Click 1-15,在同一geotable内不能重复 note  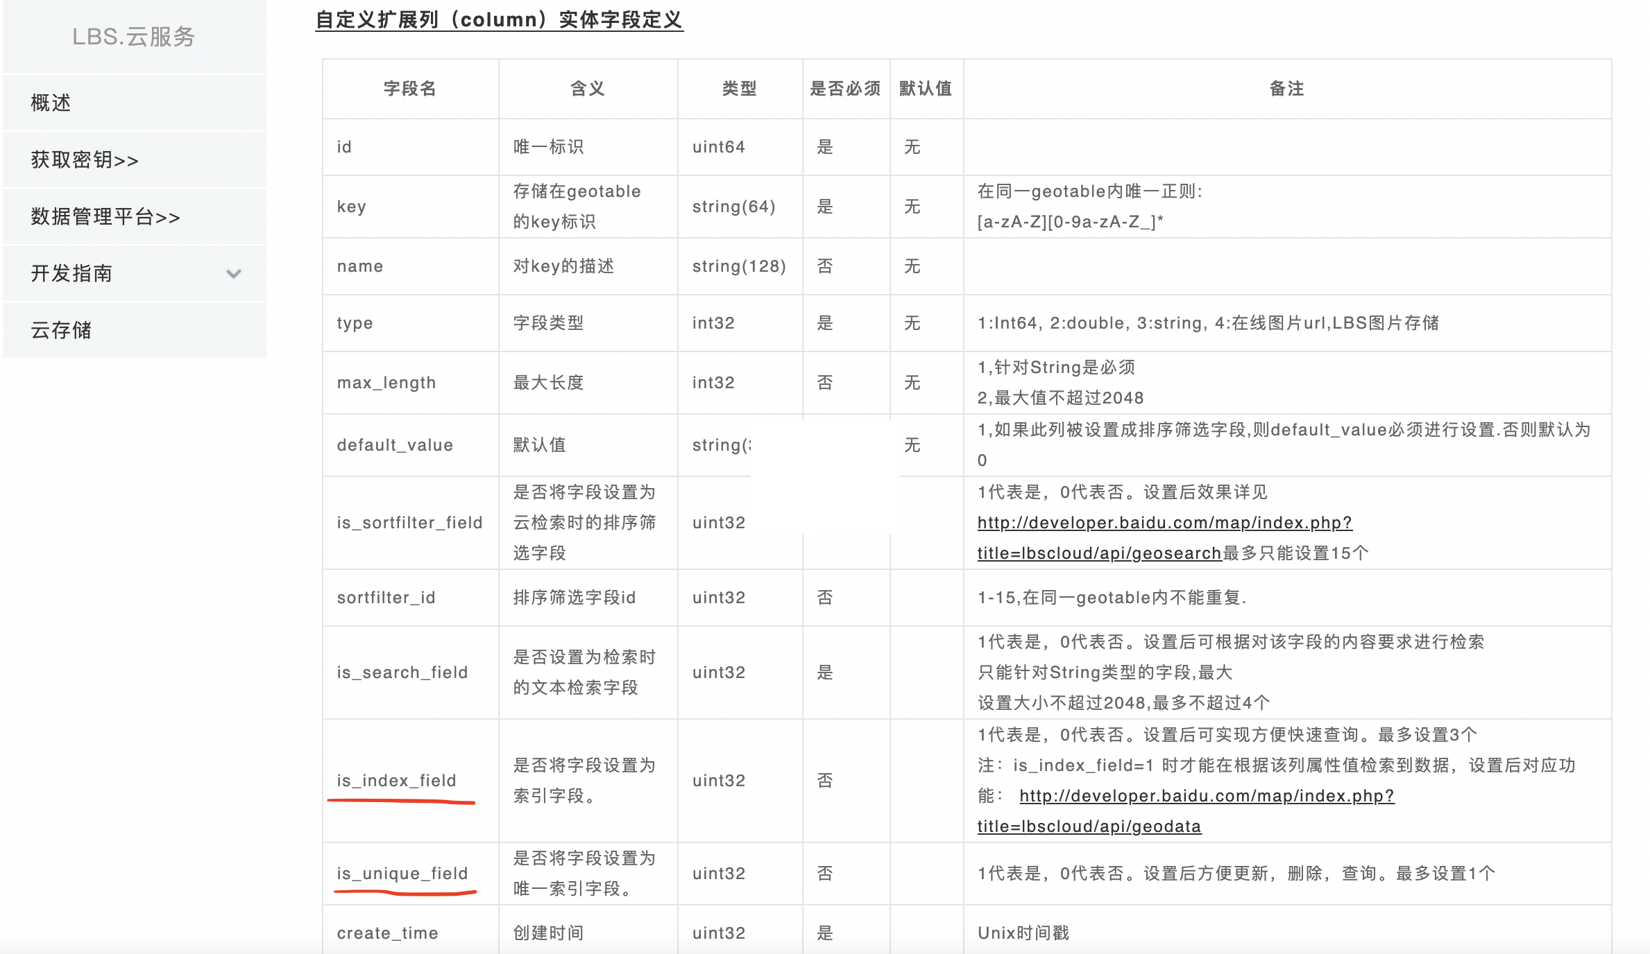1112,598
